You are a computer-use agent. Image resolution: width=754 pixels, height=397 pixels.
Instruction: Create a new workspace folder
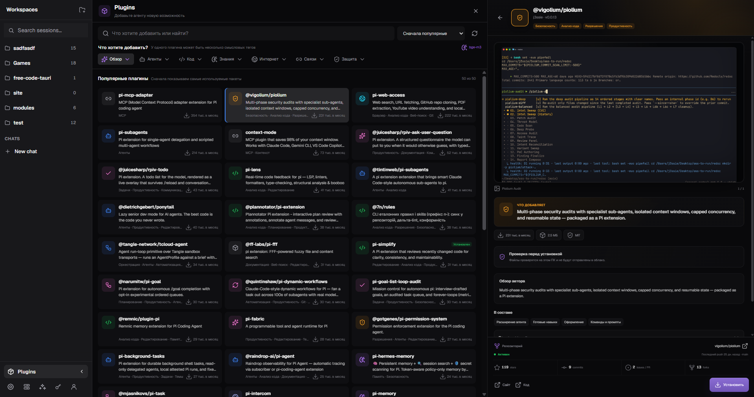[x=82, y=10]
